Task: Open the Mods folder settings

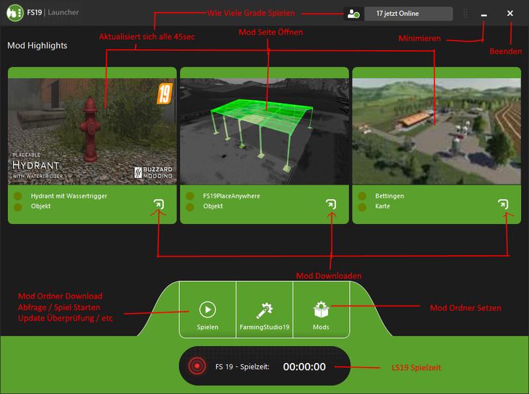Action: [321, 315]
